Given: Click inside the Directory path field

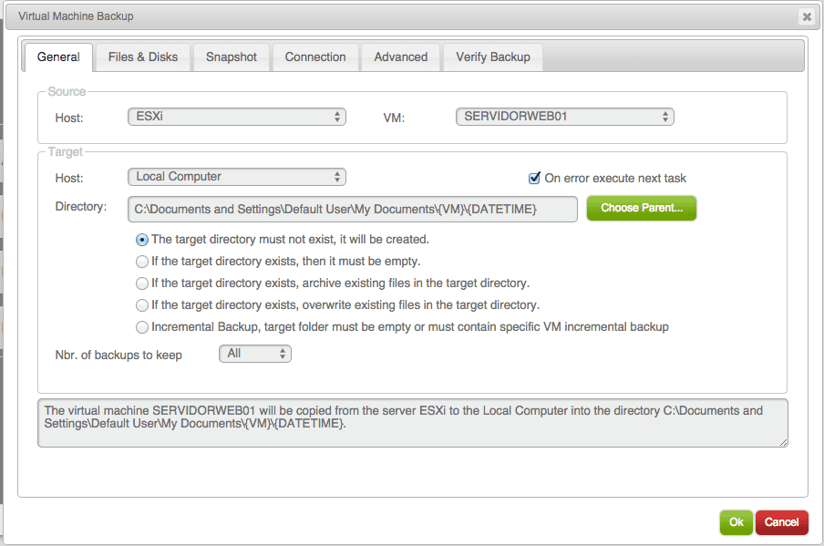Looking at the screenshot, I should click(352, 209).
